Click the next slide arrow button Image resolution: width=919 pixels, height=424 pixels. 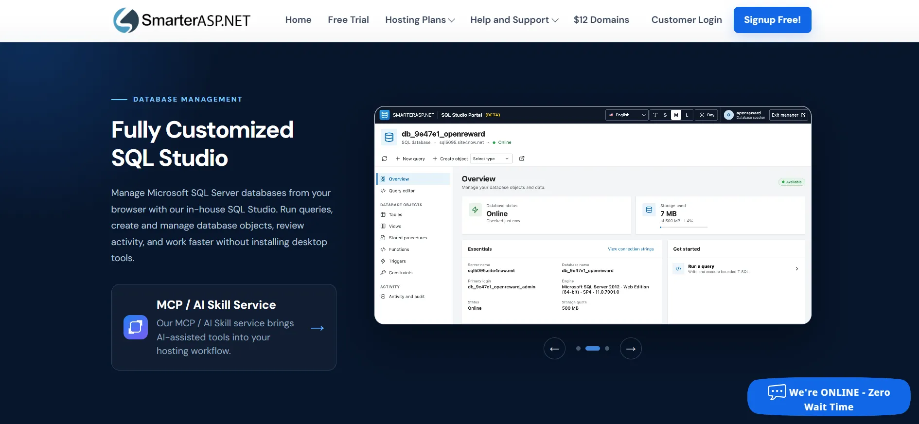631,349
